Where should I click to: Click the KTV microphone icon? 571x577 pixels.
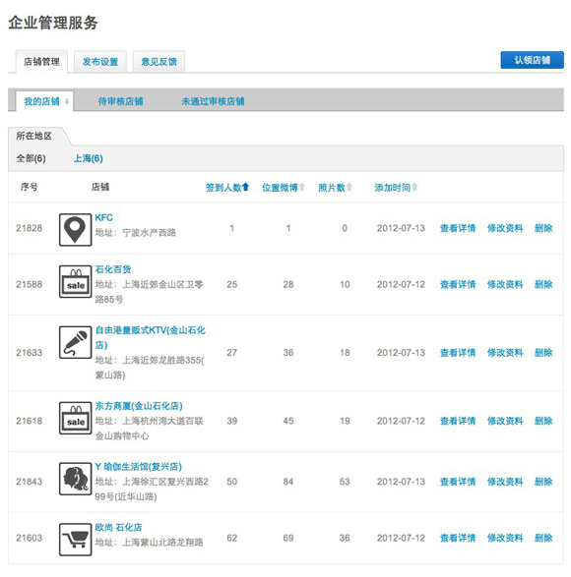click(x=75, y=342)
